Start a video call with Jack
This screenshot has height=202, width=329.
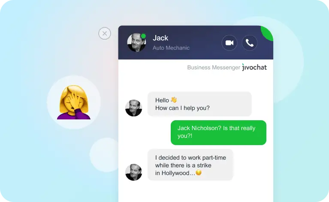(x=229, y=43)
